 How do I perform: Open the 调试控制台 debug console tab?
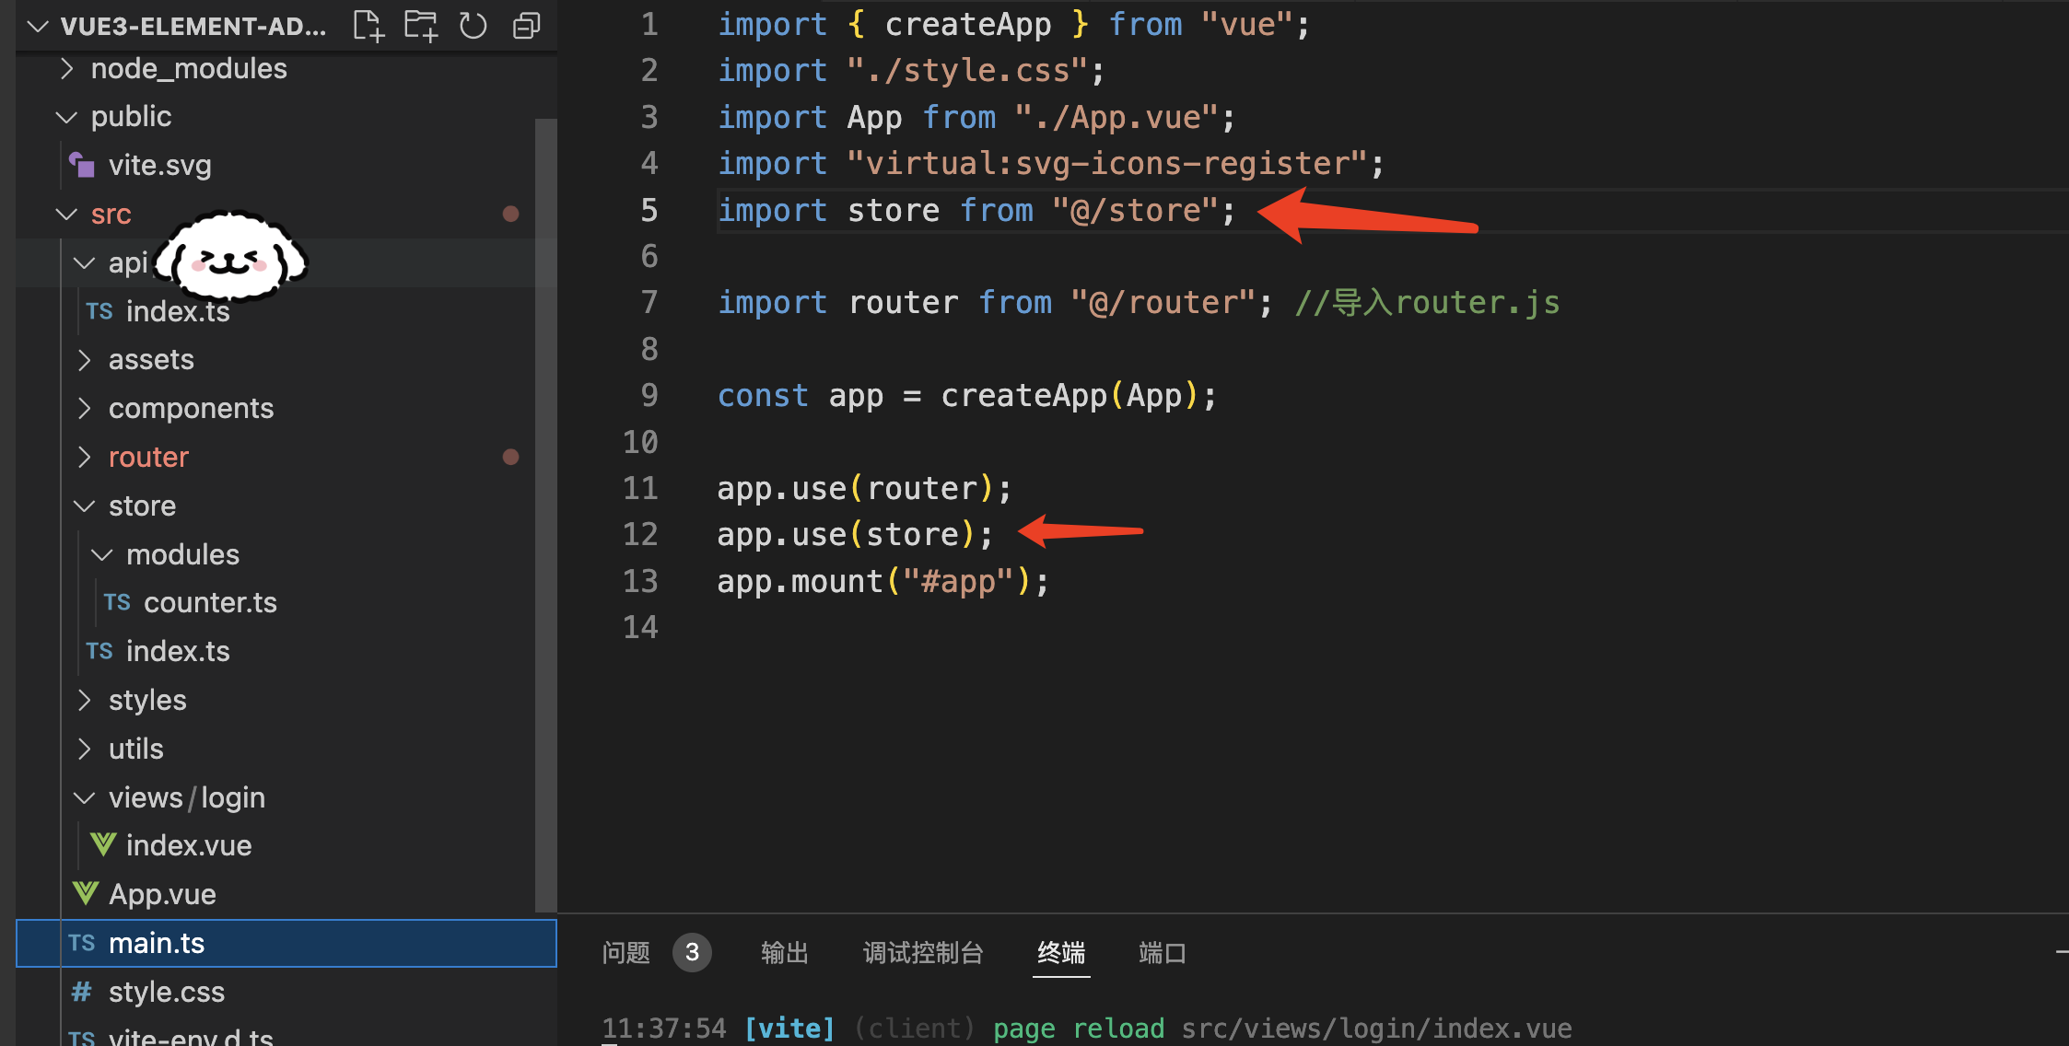[923, 953]
